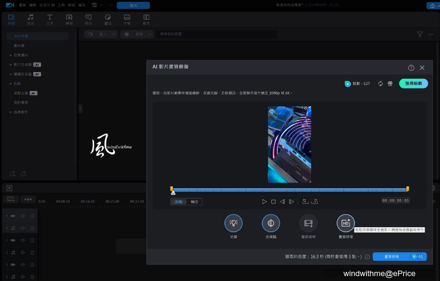Click the save project floppy disk icon
The height and width of the screenshot is (281, 440).
94,5
